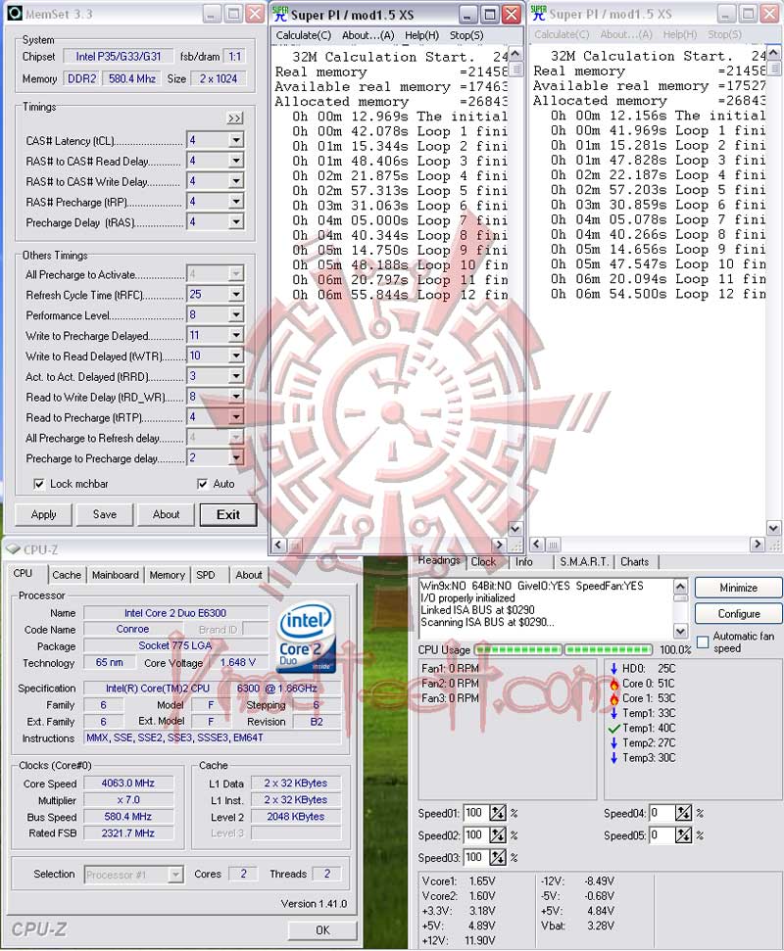Click the OK button in CPU-Z

pyautogui.click(x=322, y=930)
